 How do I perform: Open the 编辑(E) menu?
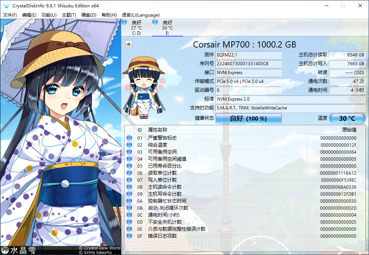pyautogui.click(x=29, y=15)
